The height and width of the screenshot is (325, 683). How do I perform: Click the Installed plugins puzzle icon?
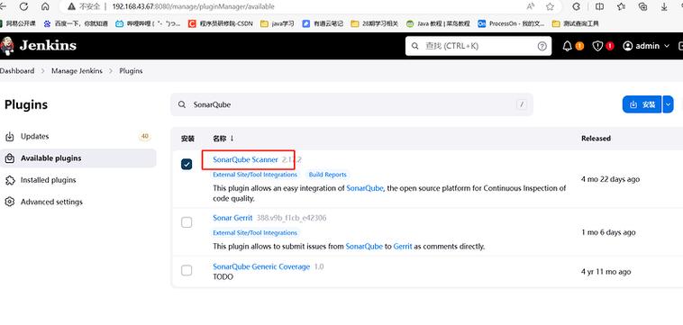(10, 180)
